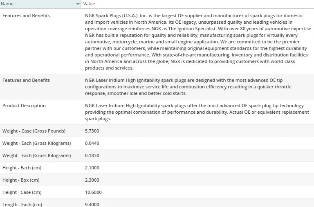Select the first Features and Benefits name cell
Screen dimensions: 314x207
tap(26, 16)
